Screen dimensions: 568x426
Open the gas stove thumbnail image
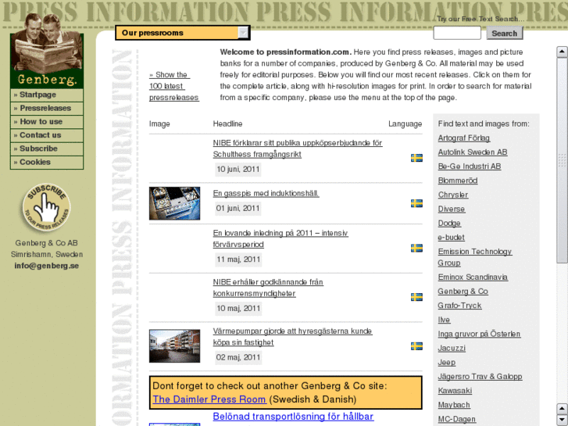[174, 203]
